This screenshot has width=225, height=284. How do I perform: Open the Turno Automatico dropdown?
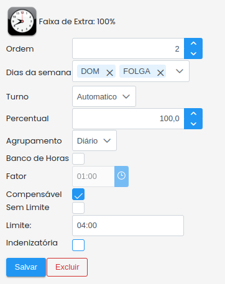point(104,96)
